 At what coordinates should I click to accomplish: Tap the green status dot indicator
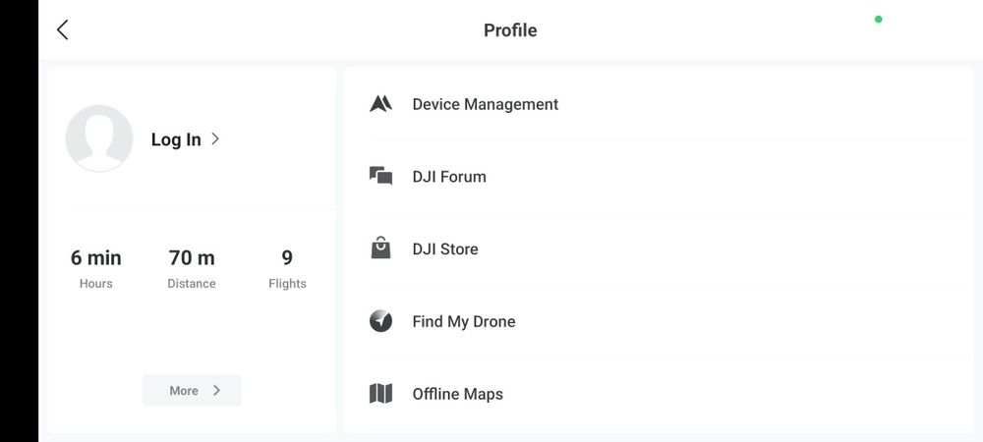pos(878,19)
